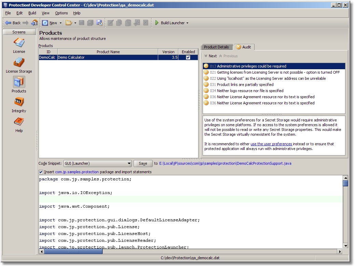Expand the Build Launcher dropdown arrow
This screenshot has height=267, width=355.
187,23
